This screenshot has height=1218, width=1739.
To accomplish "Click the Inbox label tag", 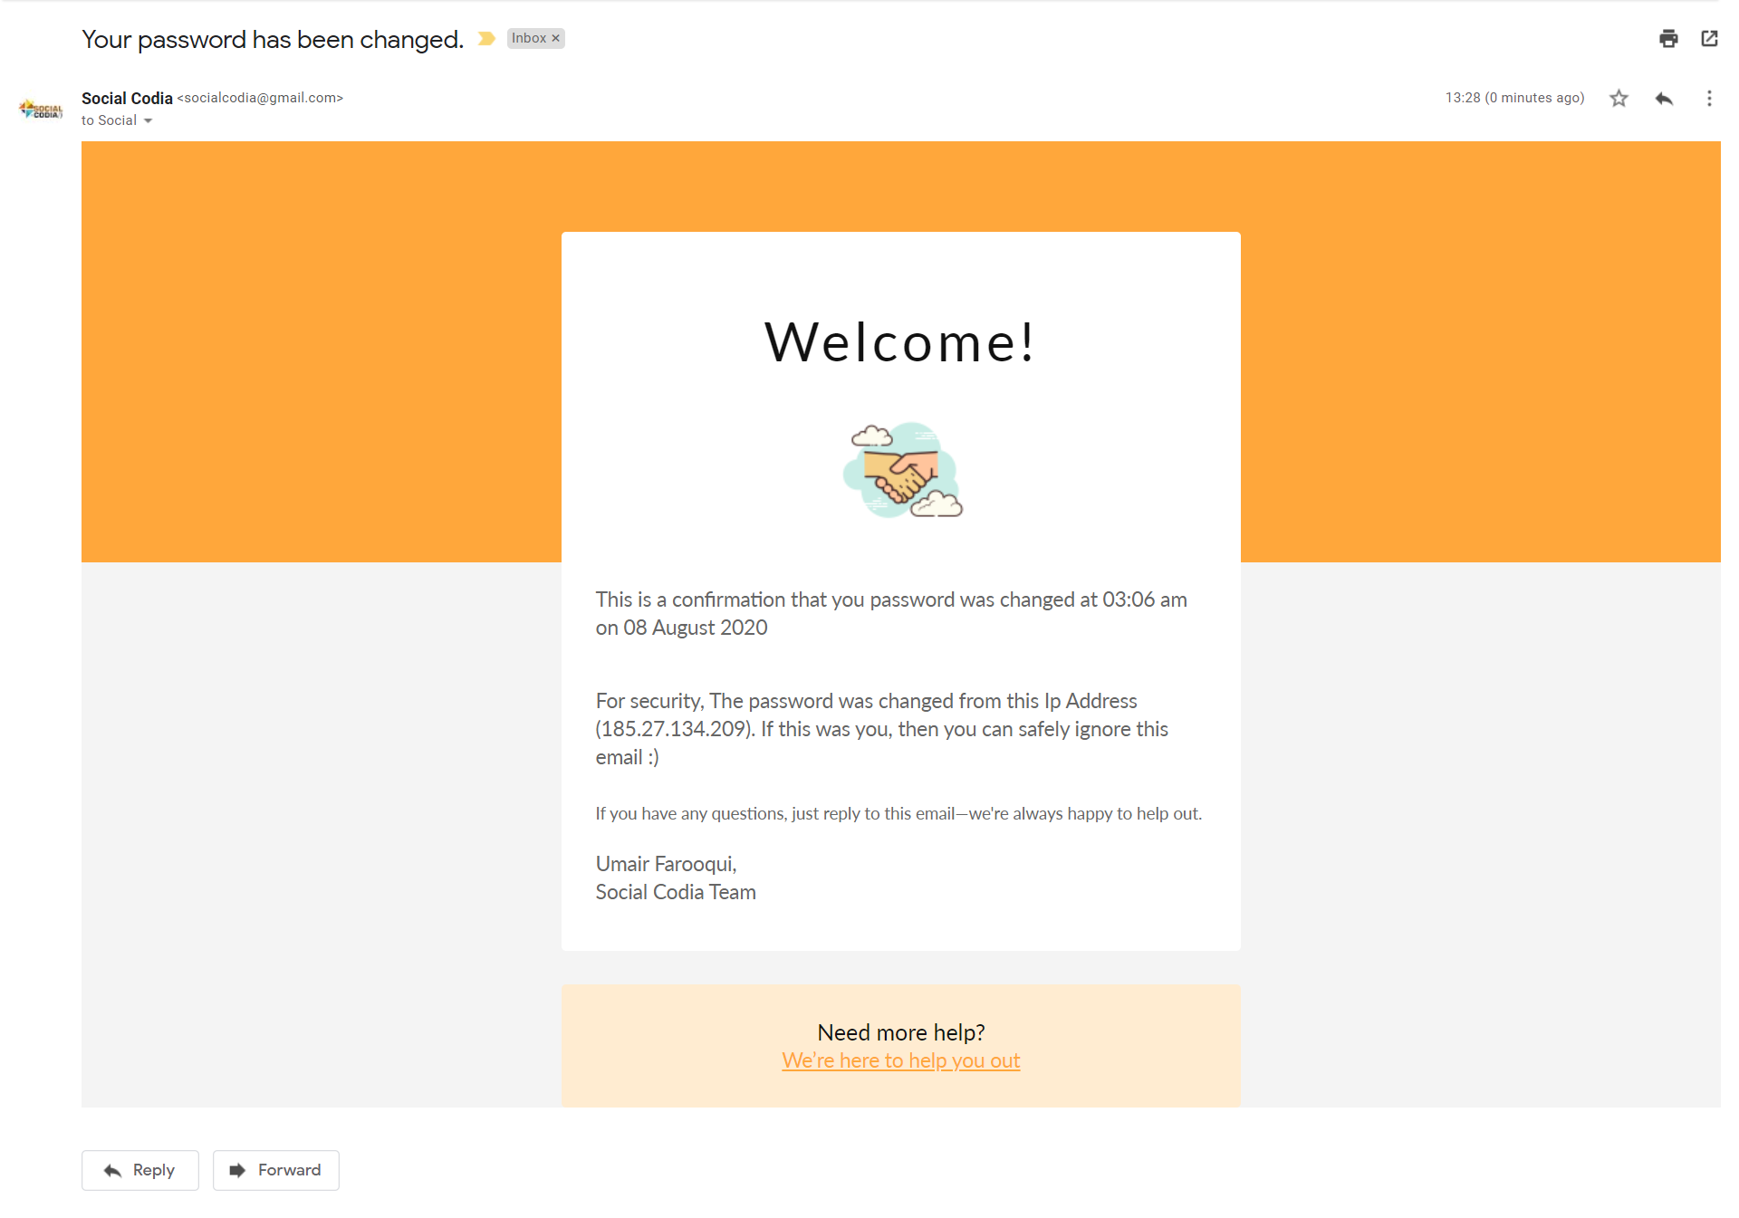I will (528, 38).
